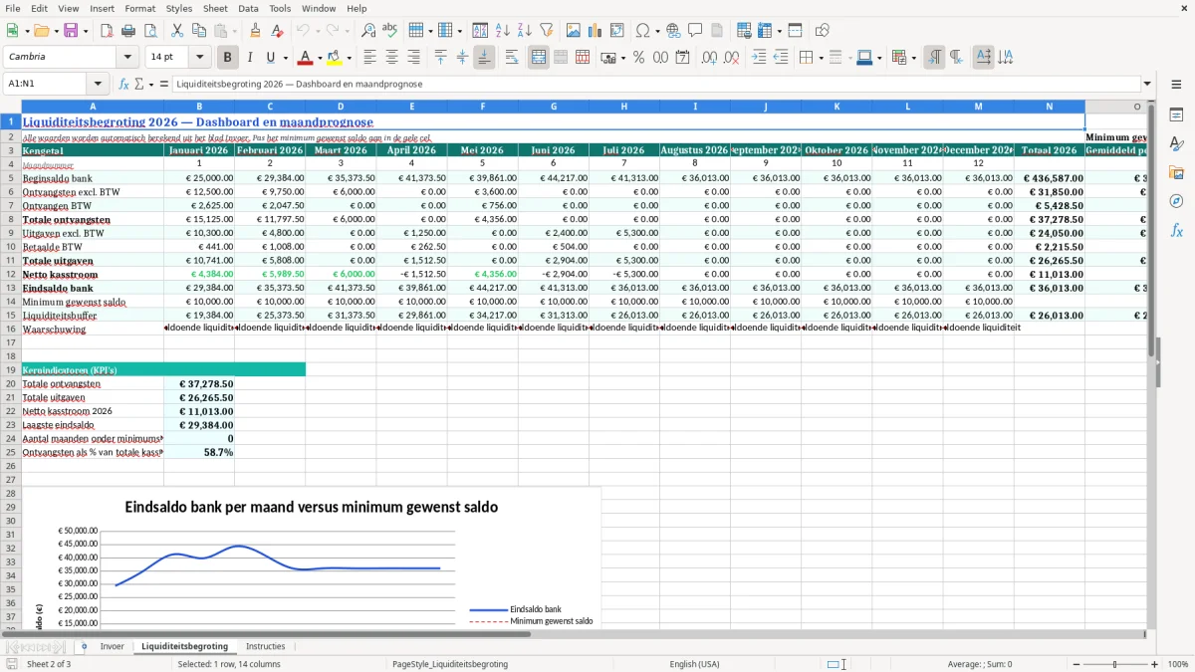Viewport: 1195px width, 672px height.
Task: Insert an image
Action: [574, 31]
